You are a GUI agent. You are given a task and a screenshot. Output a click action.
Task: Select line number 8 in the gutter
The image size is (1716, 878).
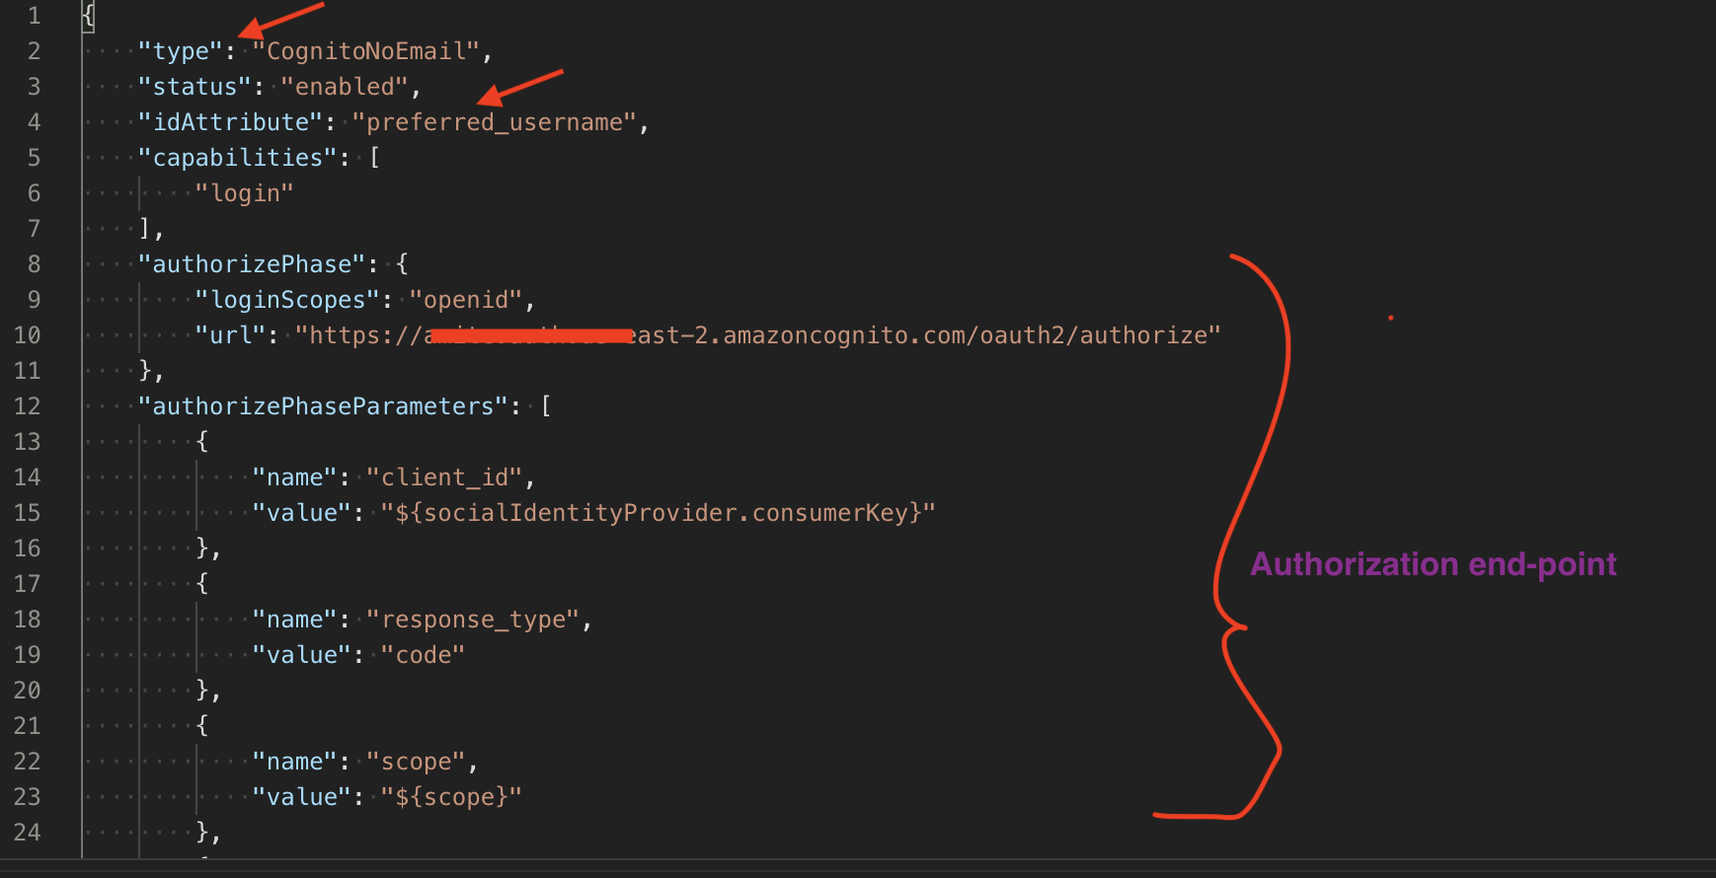(34, 264)
